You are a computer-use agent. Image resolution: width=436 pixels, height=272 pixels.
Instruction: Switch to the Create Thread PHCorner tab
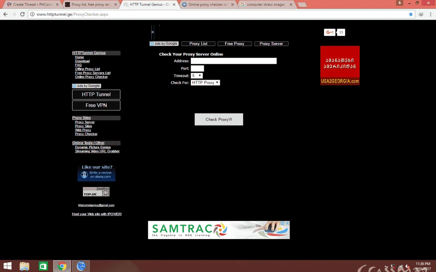(x=33, y=5)
